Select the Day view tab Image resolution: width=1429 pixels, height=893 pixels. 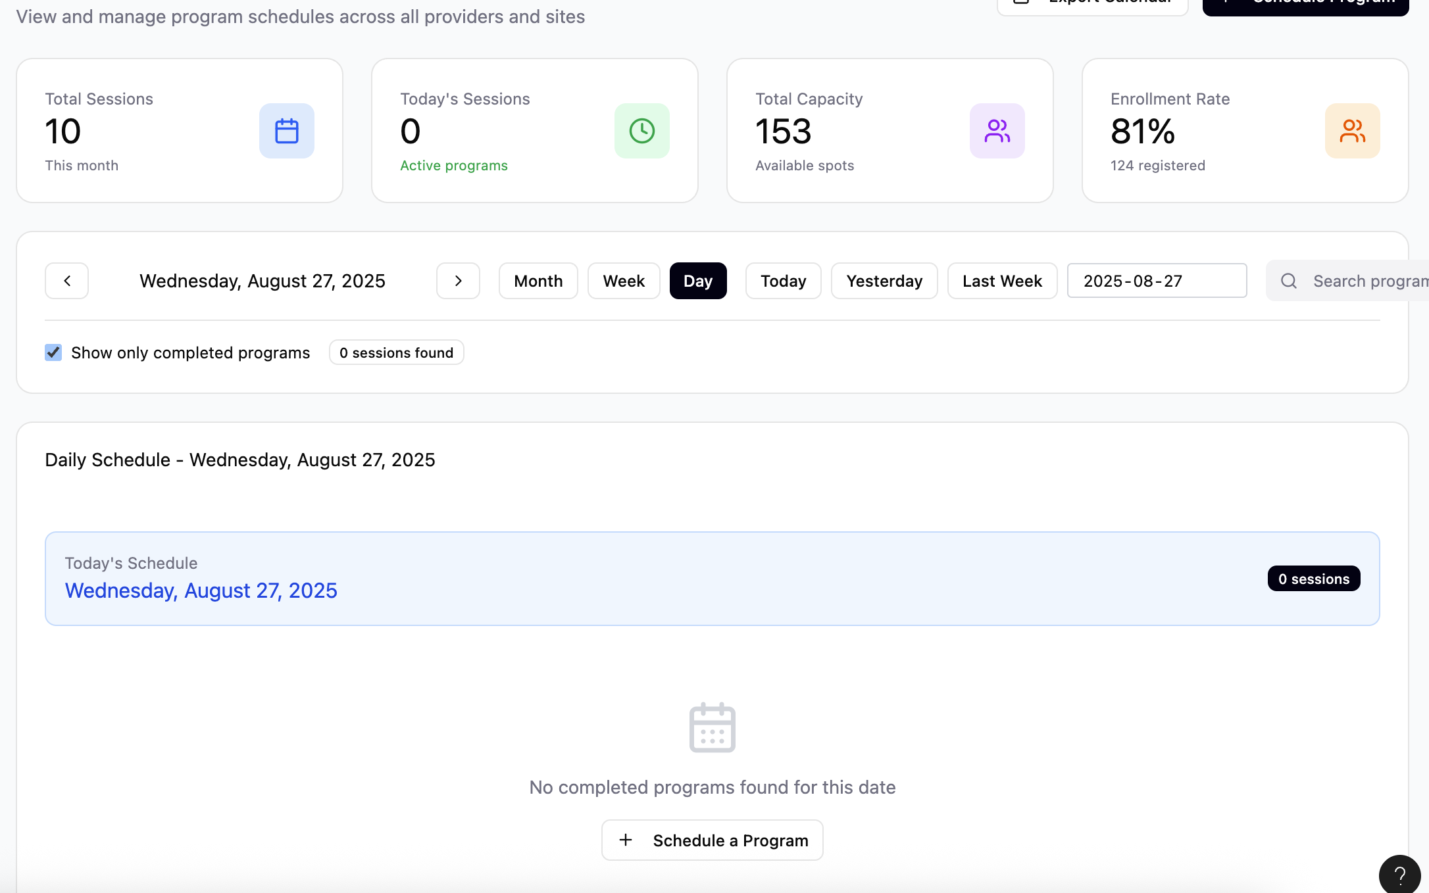(x=697, y=281)
